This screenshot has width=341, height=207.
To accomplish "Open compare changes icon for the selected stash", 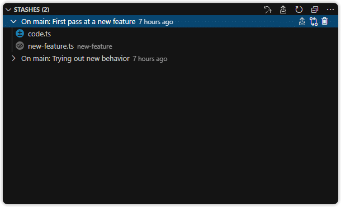I will [314, 22].
